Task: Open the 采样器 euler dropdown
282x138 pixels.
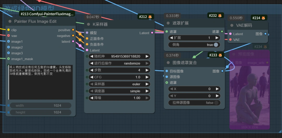Action: tap(119, 84)
